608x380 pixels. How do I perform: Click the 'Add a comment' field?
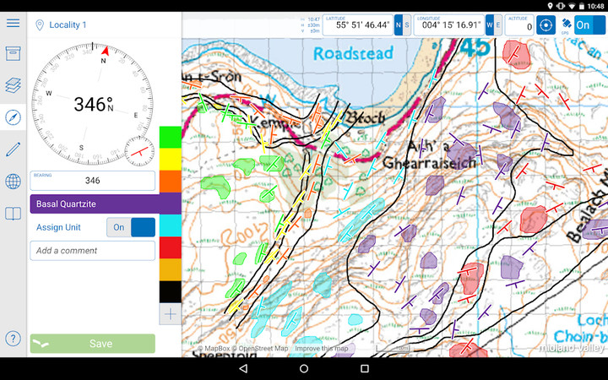(93, 251)
